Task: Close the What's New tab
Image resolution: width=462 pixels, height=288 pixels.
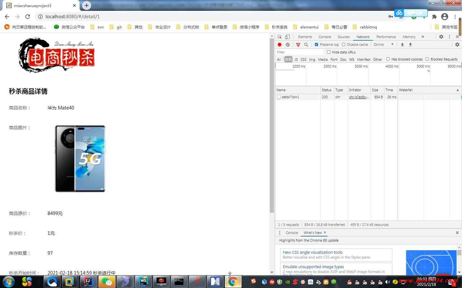Action: (325, 233)
